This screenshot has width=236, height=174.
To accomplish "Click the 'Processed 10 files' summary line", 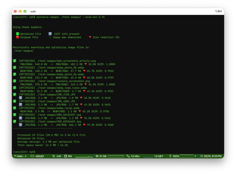I will pyautogui.click(x=52, y=135).
